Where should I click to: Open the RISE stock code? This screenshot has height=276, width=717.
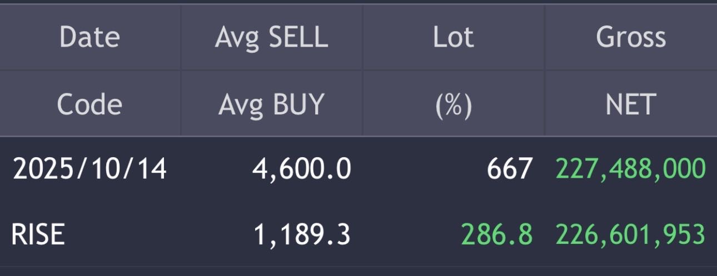(38, 235)
